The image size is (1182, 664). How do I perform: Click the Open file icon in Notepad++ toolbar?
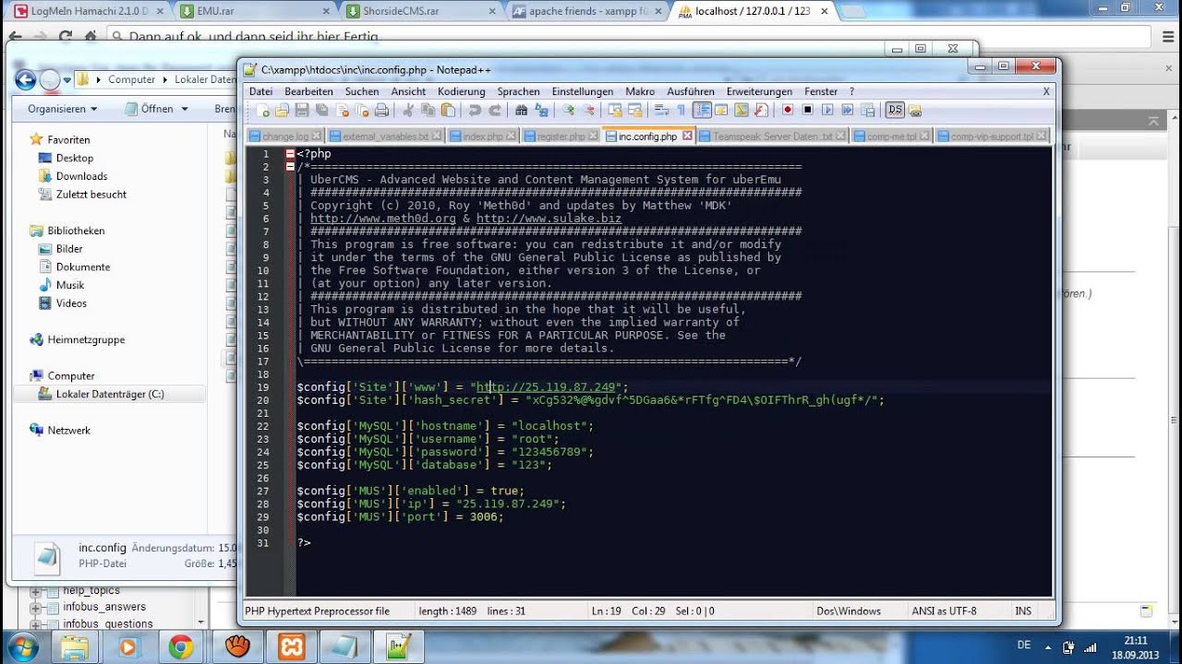(x=282, y=110)
